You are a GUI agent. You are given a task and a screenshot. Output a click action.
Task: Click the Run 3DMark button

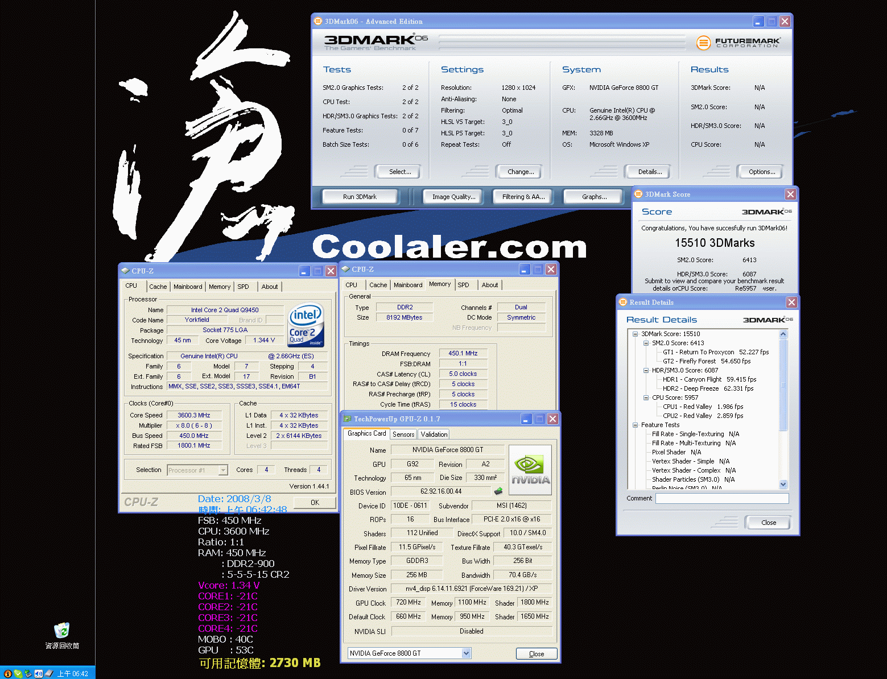coord(360,197)
